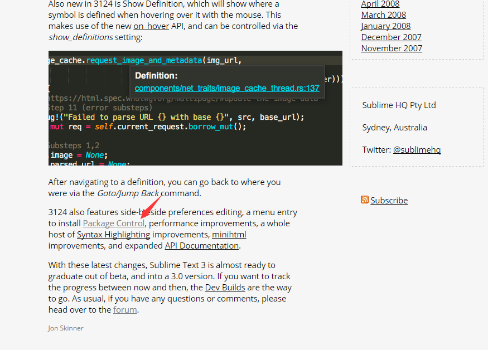Open the April 2008 archive link
Screen dimensions: 488x350
click(x=380, y=4)
